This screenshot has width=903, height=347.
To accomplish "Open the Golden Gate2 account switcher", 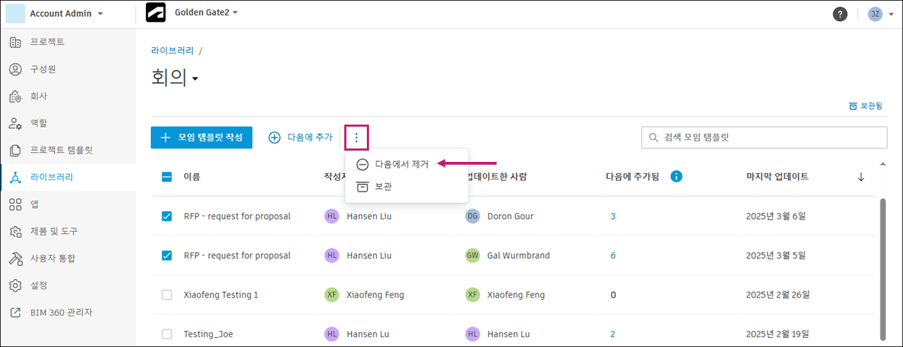I will click(x=205, y=13).
